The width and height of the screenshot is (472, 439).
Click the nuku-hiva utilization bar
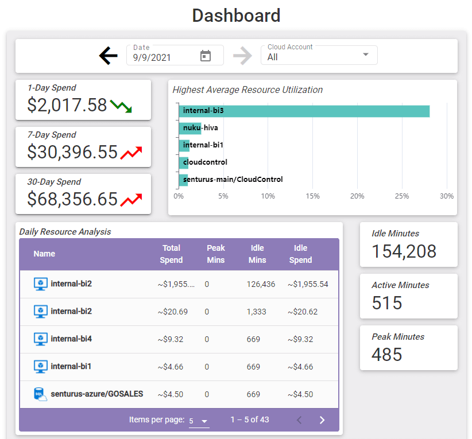pyautogui.click(x=190, y=128)
